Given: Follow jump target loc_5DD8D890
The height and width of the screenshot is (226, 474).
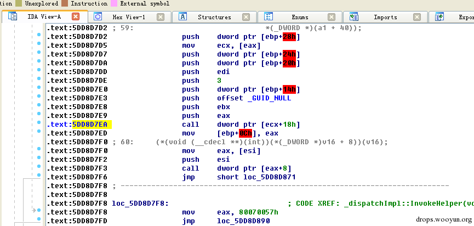Looking at the screenshot, I should (243, 221).
